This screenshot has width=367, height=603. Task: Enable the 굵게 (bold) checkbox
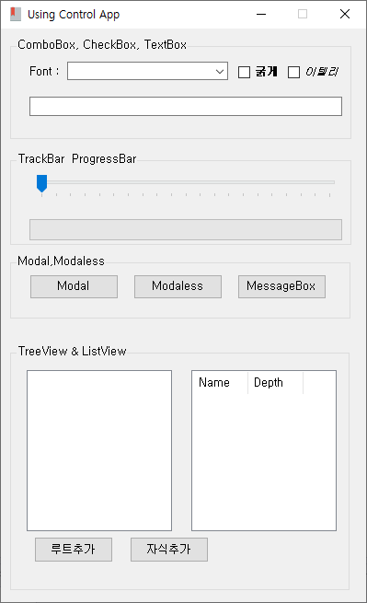[x=244, y=73]
